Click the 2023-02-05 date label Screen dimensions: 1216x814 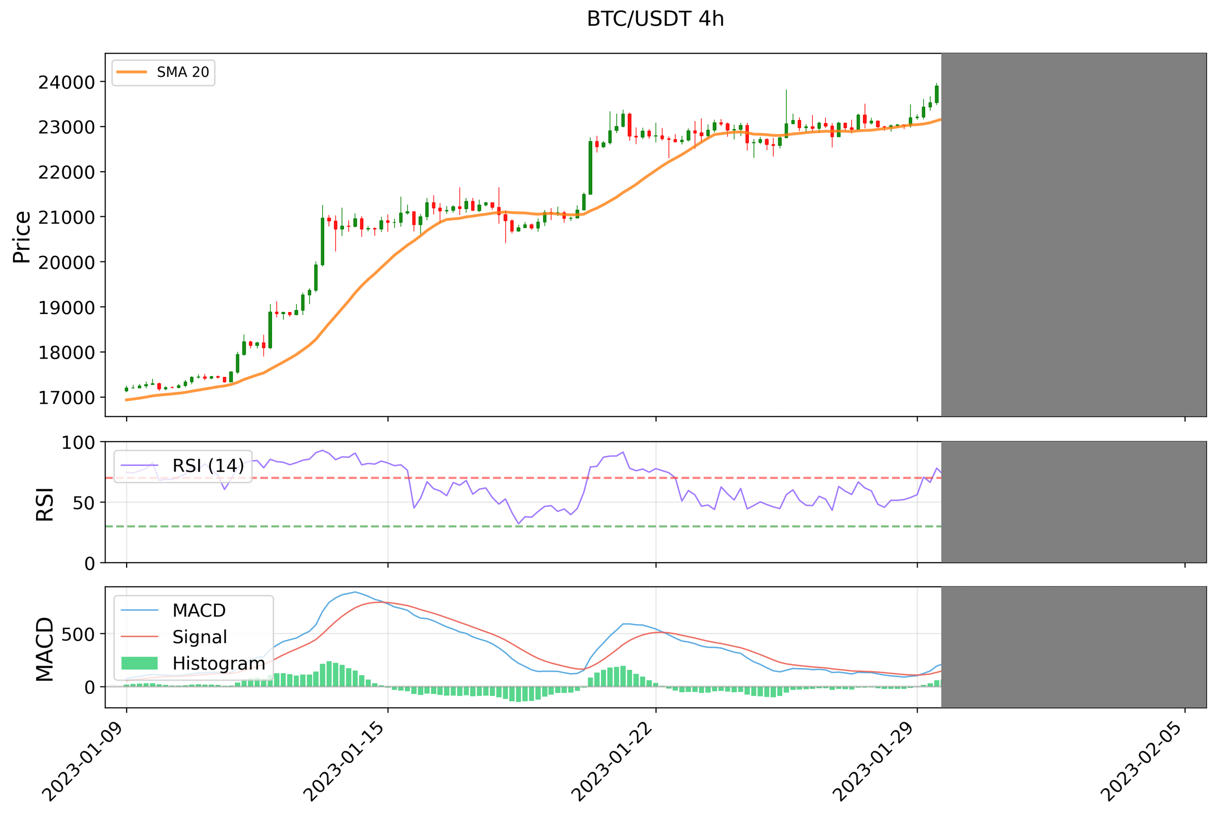pyautogui.click(x=1142, y=761)
